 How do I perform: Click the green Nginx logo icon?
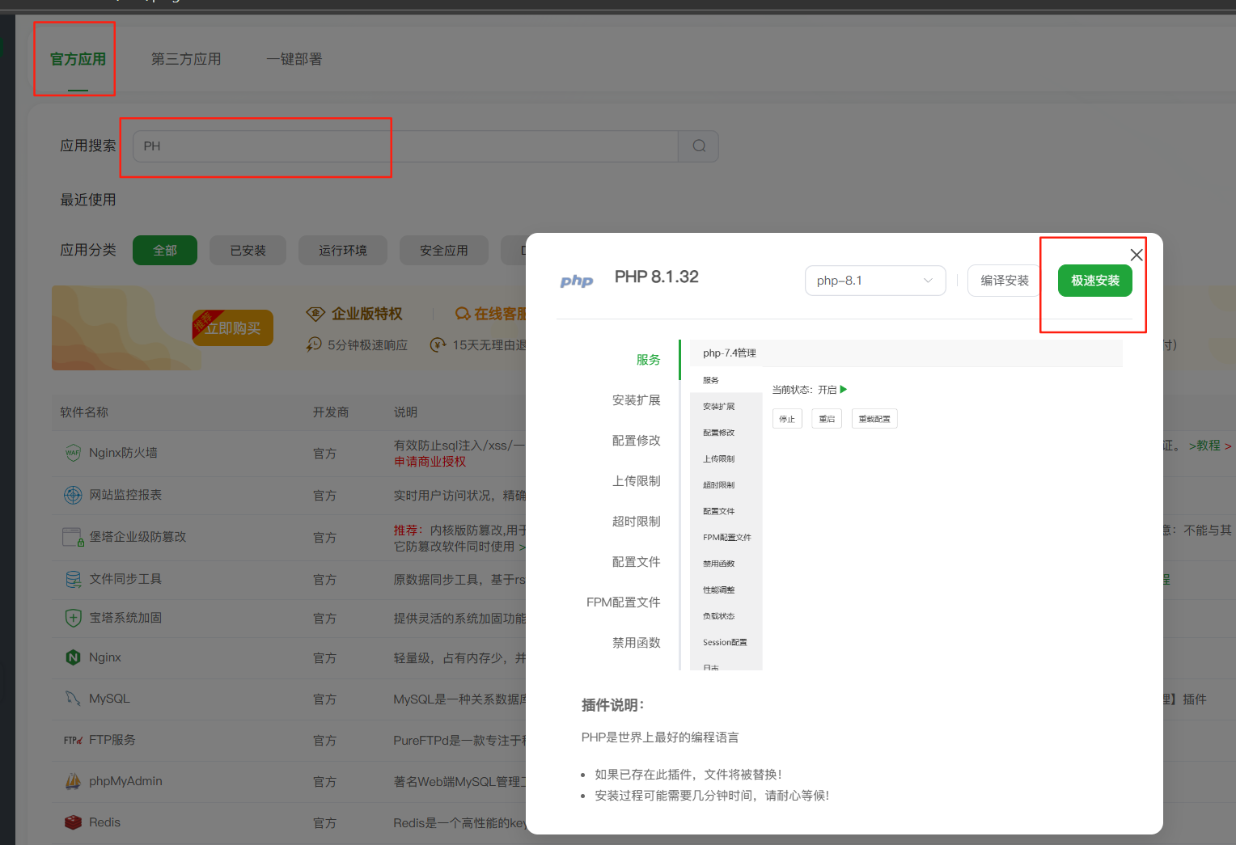click(x=73, y=657)
